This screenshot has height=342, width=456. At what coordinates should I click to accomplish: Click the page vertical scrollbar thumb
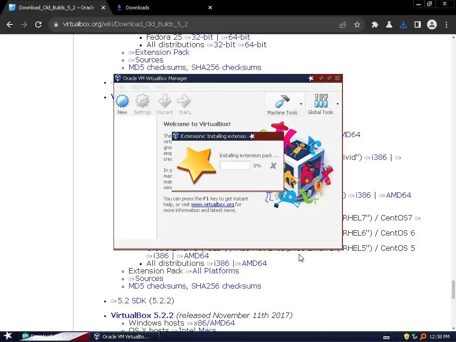(x=453, y=289)
